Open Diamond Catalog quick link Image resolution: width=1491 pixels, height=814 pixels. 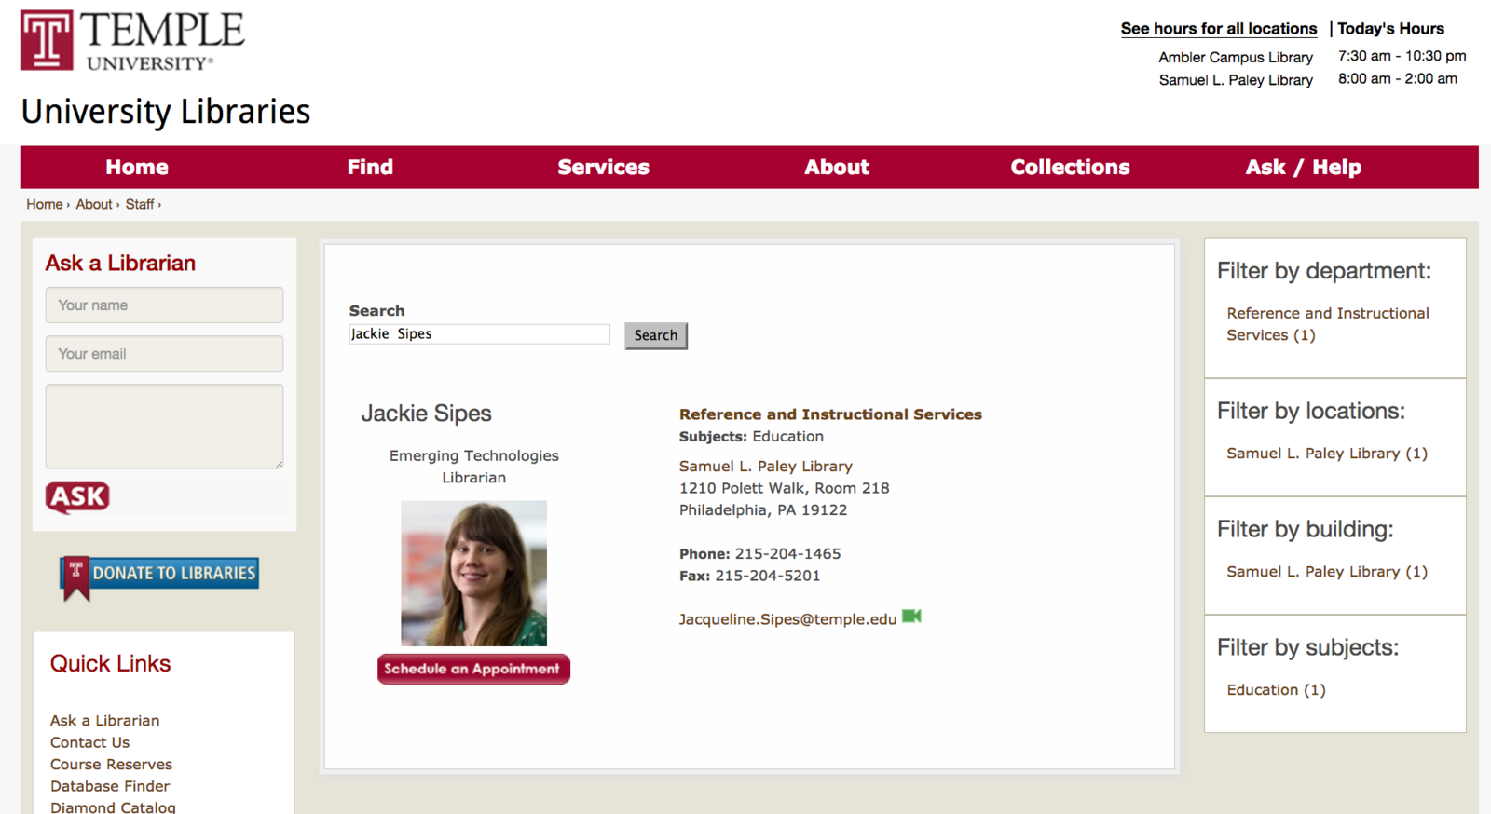[x=113, y=807]
